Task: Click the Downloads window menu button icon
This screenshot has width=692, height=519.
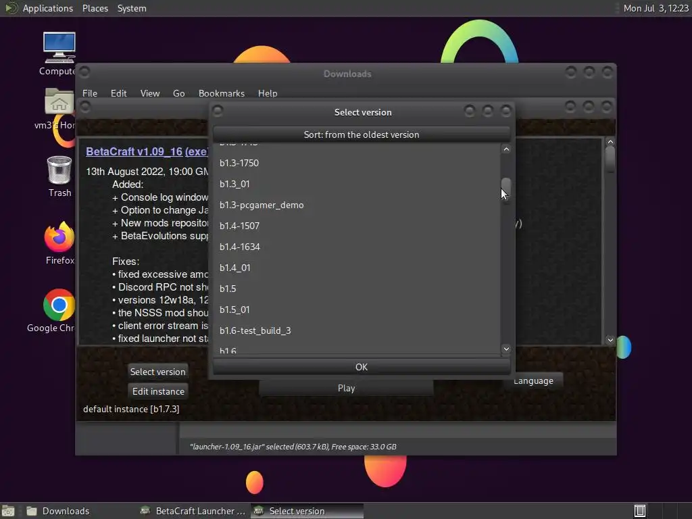Action: [x=84, y=72]
